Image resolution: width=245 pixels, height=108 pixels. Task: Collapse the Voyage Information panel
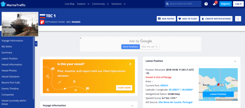coord(132,106)
